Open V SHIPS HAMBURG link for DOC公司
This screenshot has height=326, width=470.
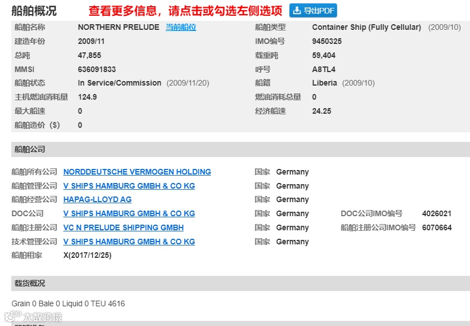(129, 213)
